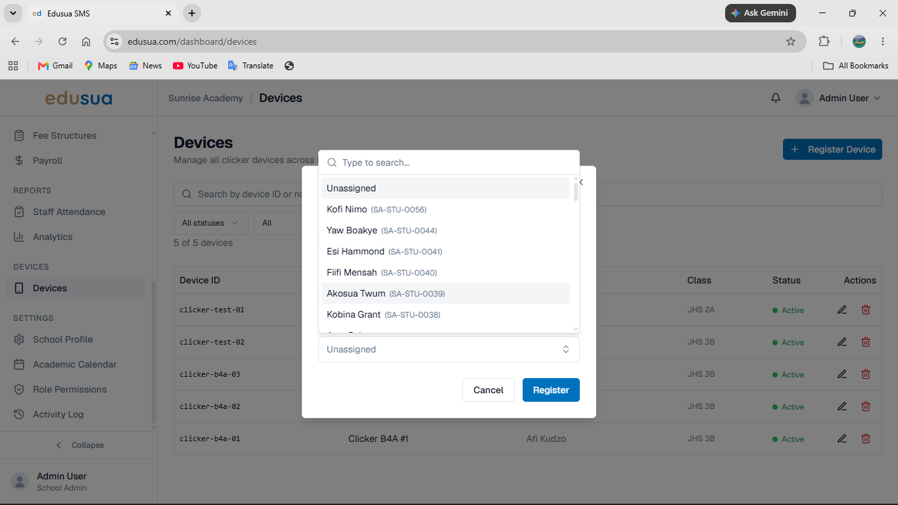898x505 pixels.
Task: Go to browser home icon
Action: click(86, 41)
